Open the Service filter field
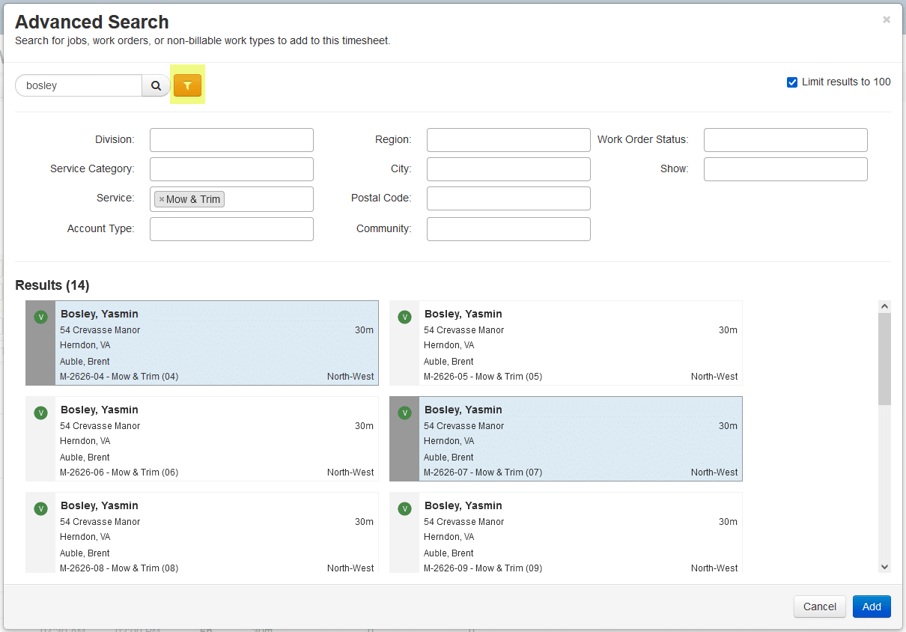Screen dimensions: 906x632 [x=231, y=199]
